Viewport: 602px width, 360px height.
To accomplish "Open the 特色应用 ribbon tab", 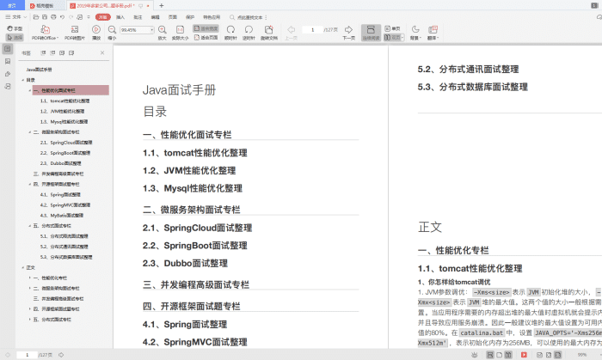I will 212,17.
